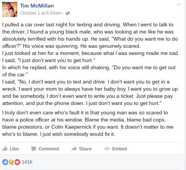Image resolution: width=186 pixels, height=170 pixels.
Task: Click the public globe privacy icon
Action: coord(68,13)
